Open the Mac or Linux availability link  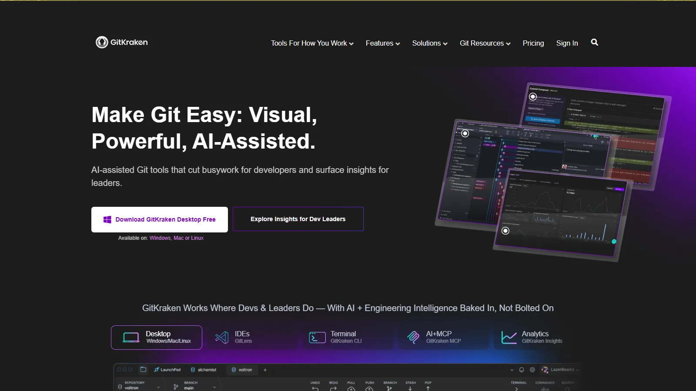(x=189, y=238)
